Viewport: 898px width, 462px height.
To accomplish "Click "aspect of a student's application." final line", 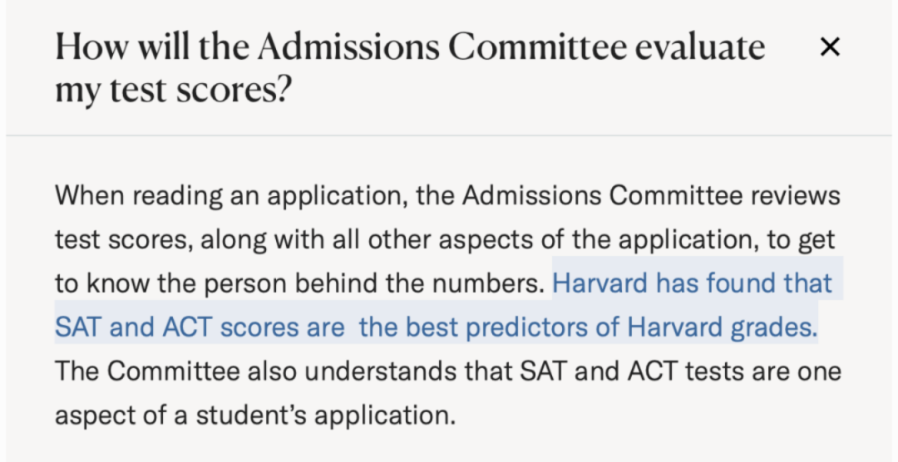I will click(255, 414).
